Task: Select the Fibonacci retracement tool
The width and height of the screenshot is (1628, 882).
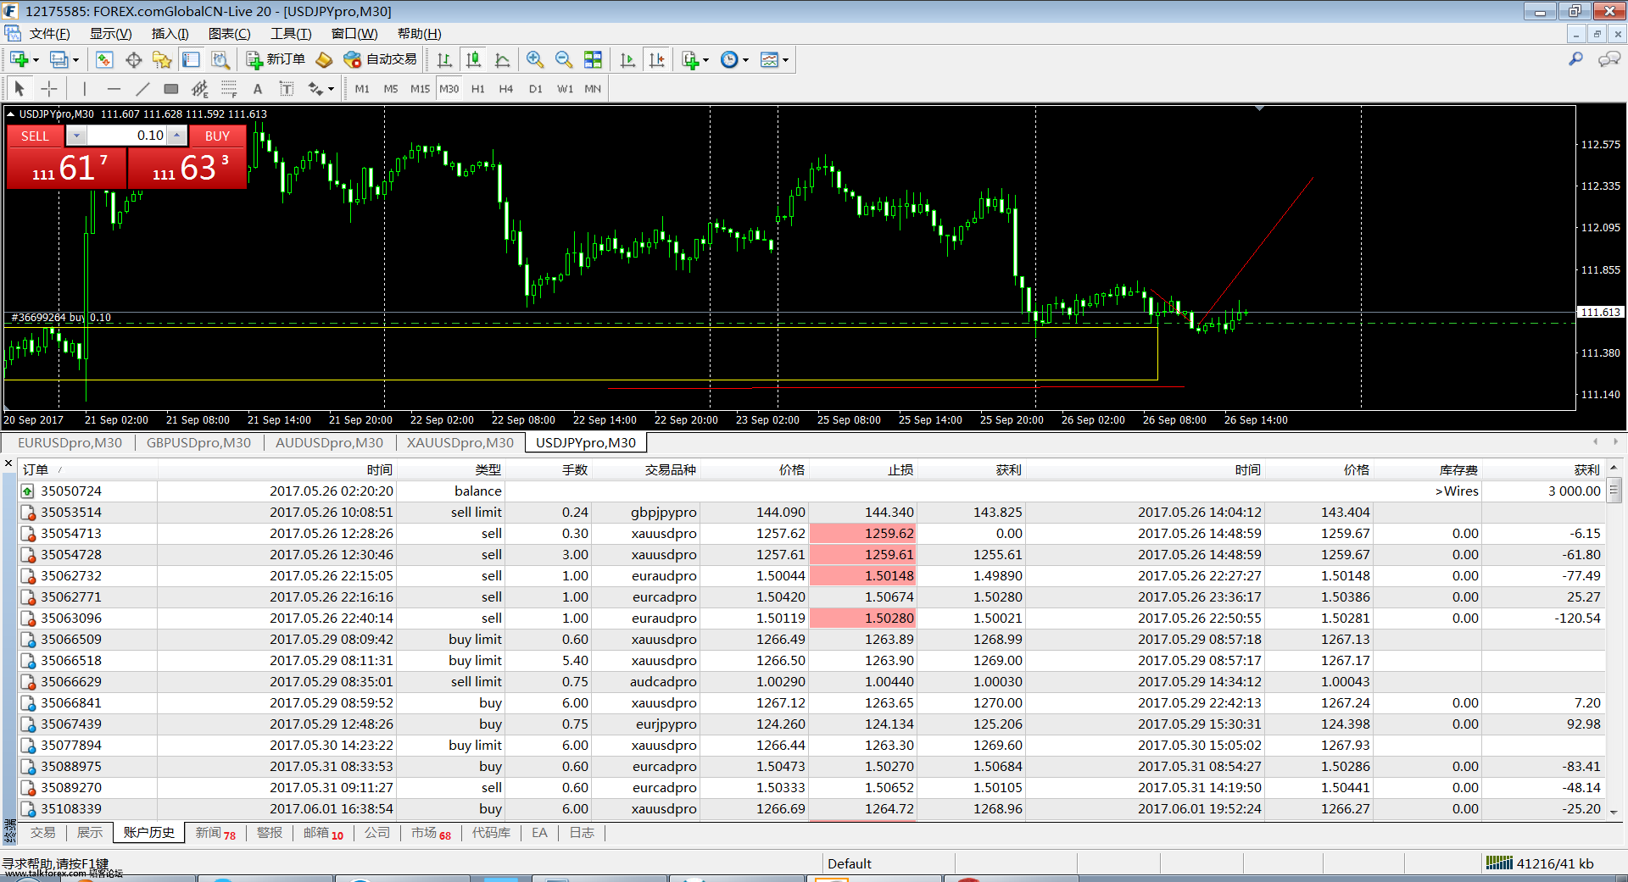Action: click(x=229, y=88)
